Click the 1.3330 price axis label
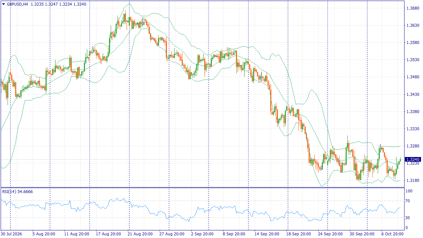The width and height of the screenshot is (423, 238). pos(412,129)
